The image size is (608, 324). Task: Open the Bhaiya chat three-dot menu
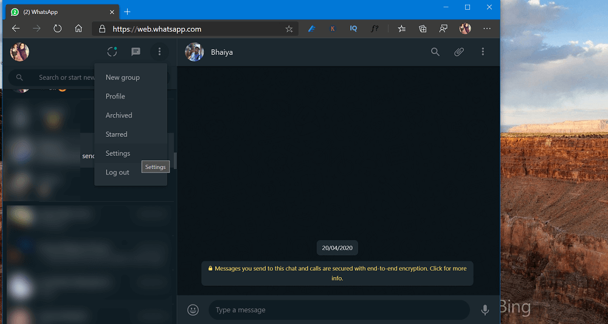tap(483, 52)
